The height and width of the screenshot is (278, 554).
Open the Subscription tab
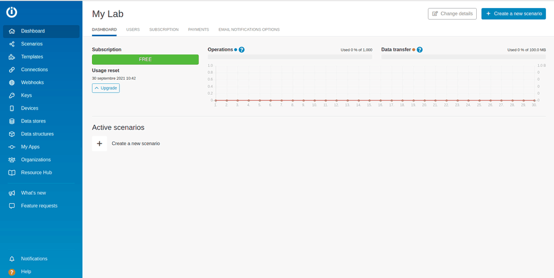click(x=164, y=29)
